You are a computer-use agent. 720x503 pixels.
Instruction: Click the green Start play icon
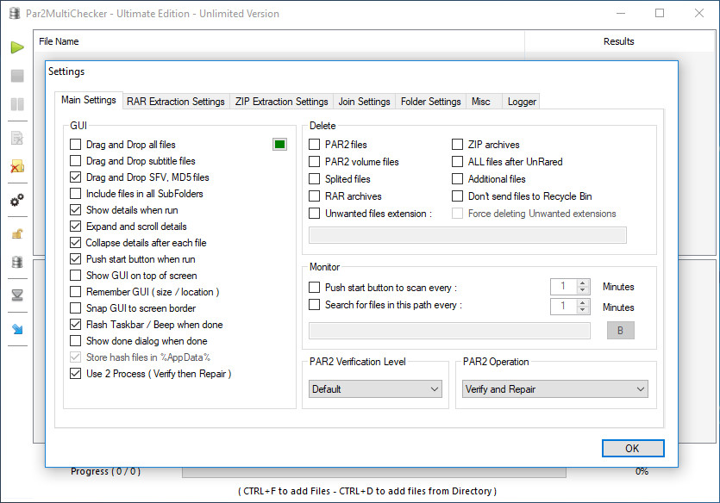coord(17,47)
